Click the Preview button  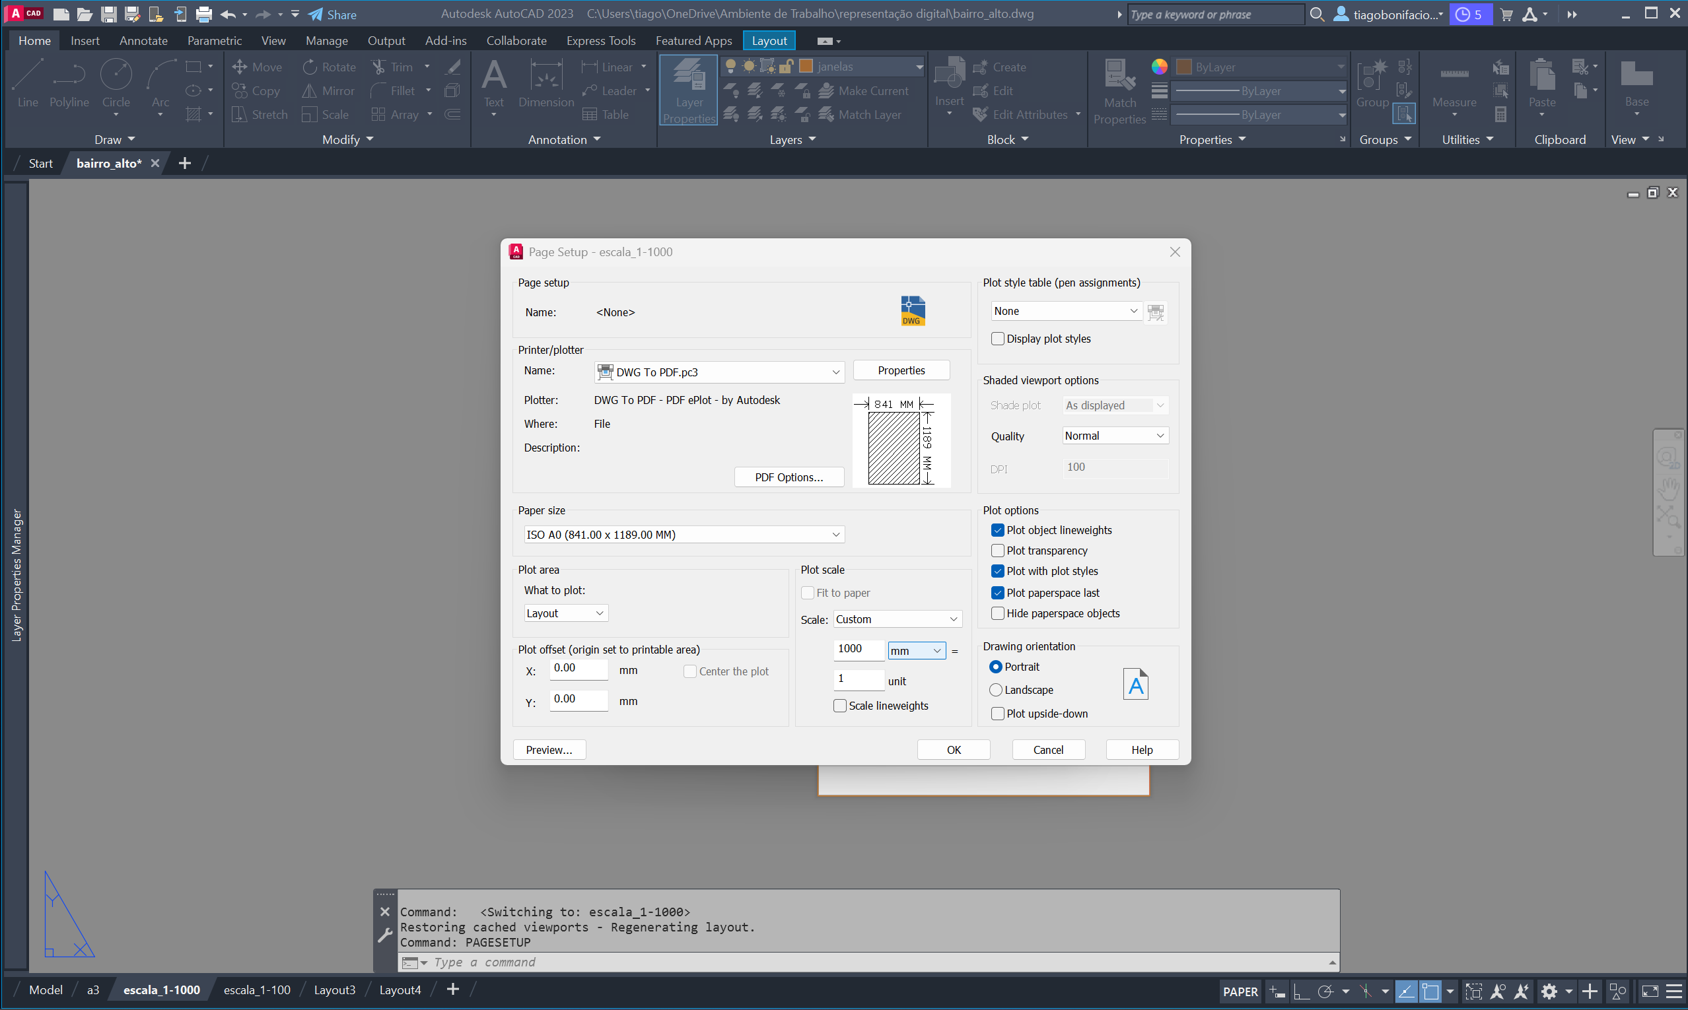pos(549,750)
